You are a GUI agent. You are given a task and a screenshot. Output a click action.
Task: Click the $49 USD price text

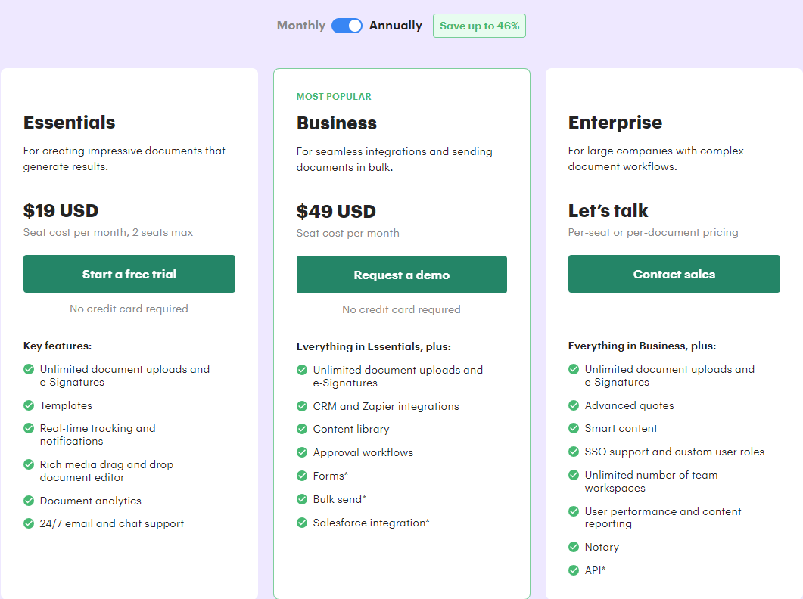[335, 212]
